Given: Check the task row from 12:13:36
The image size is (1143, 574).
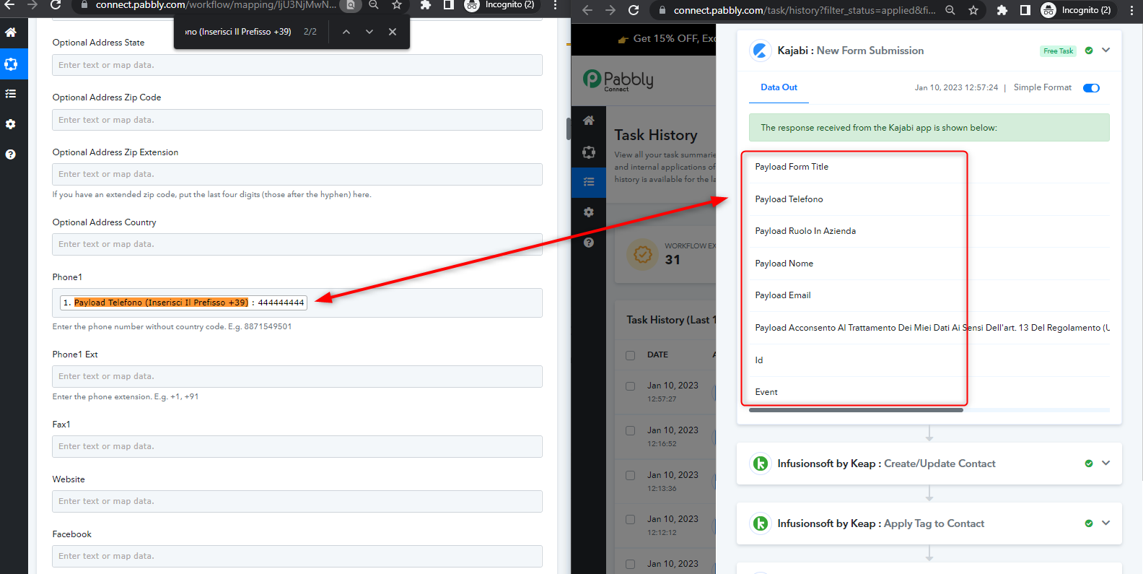Looking at the screenshot, I should [x=631, y=476].
